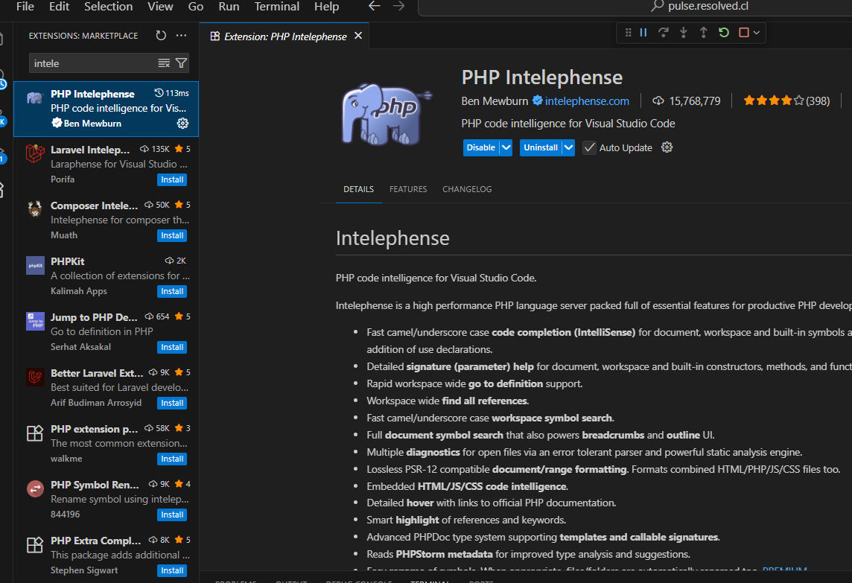Open the Go menu
The image size is (852, 583).
(196, 7)
